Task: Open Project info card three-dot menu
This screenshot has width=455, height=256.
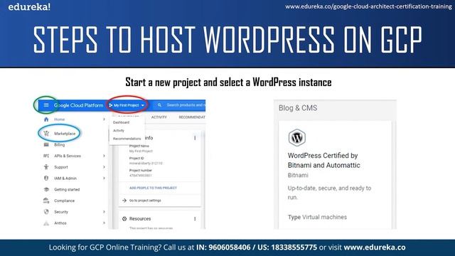Action: coord(195,138)
